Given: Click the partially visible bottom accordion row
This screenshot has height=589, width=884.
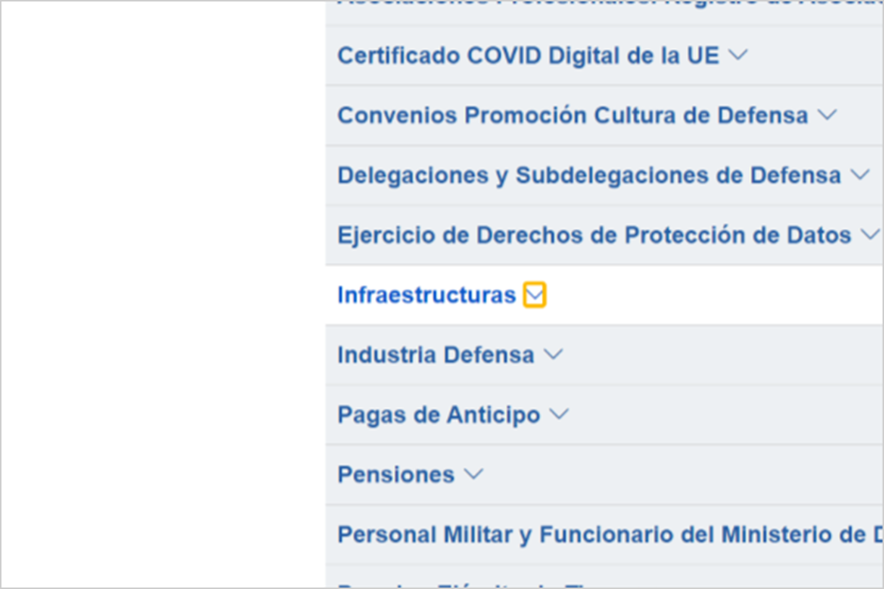Looking at the screenshot, I should pos(604,577).
